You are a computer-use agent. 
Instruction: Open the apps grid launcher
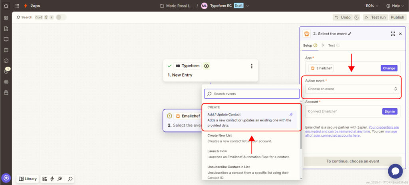[x=17, y=6]
